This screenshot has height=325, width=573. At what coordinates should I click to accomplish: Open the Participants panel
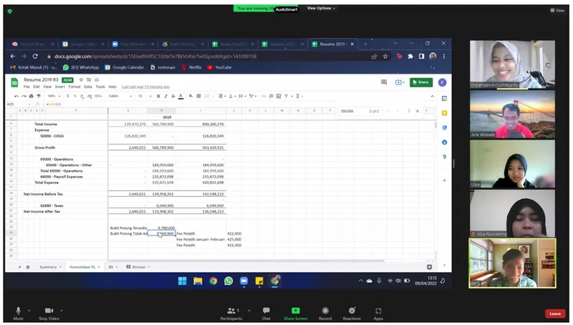[x=231, y=311]
